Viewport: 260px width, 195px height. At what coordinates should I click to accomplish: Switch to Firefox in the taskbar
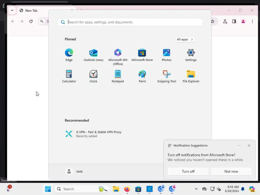pos(127,189)
